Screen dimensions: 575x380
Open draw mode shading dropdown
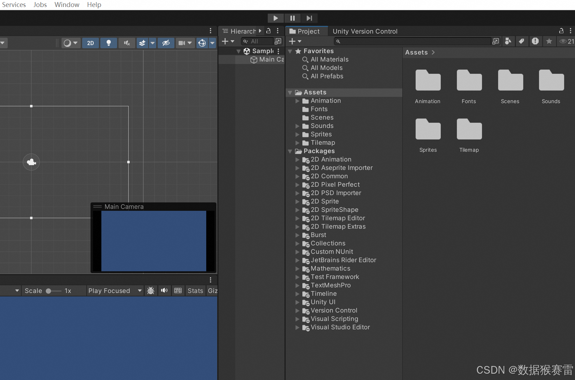70,43
